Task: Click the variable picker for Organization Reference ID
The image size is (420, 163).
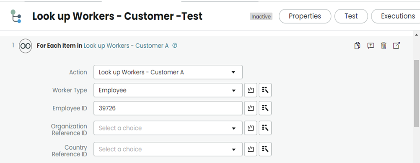Action: (x=265, y=128)
